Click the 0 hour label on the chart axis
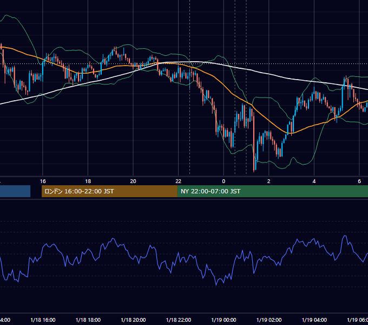Image resolution: width=368 pixels, height=325 pixels. coord(224,181)
